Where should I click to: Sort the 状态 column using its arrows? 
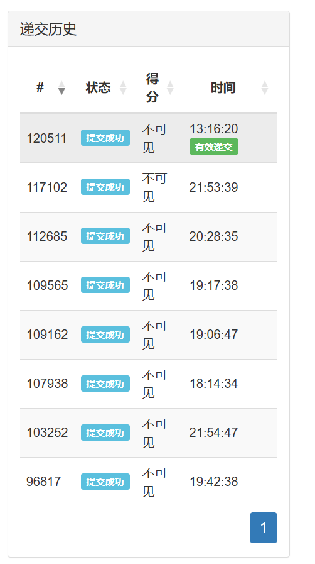pyautogui.click(x=123, y=88)
